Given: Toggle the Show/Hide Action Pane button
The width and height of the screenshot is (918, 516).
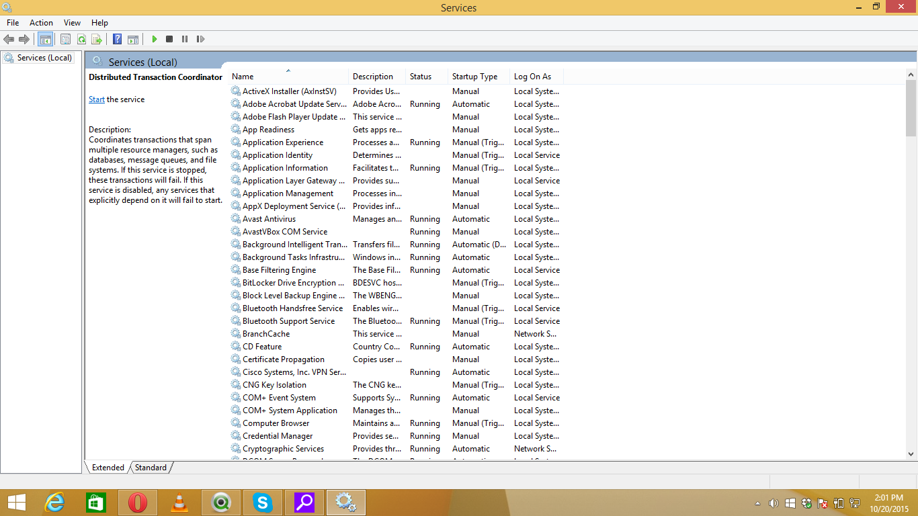Looking at the screenshot, I should 133,40.
